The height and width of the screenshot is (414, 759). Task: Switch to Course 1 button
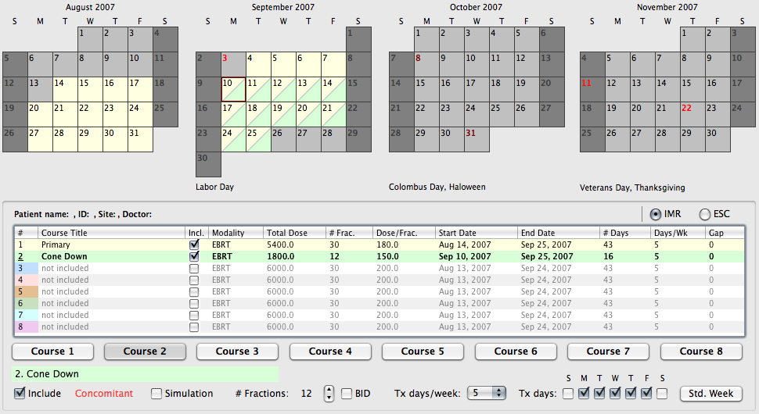coord(53,352)
